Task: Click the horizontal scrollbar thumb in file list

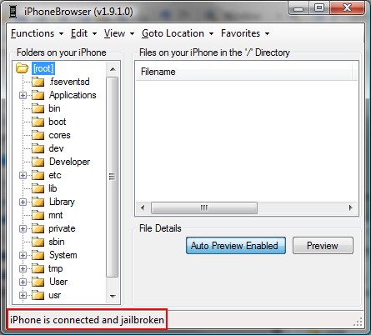Action: point(204,207)
